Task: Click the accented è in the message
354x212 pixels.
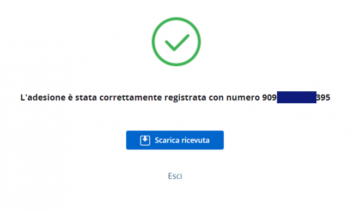Action: 70,97
